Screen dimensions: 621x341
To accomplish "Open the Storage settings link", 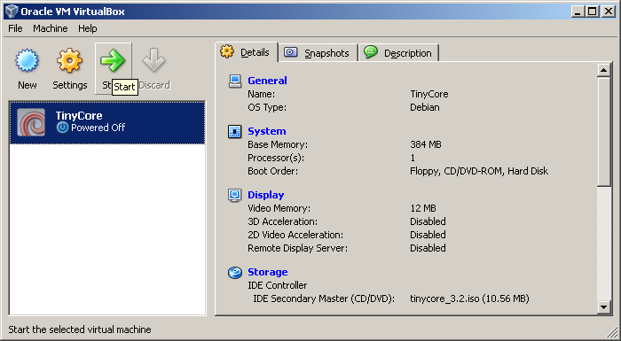I will (268, 272).
